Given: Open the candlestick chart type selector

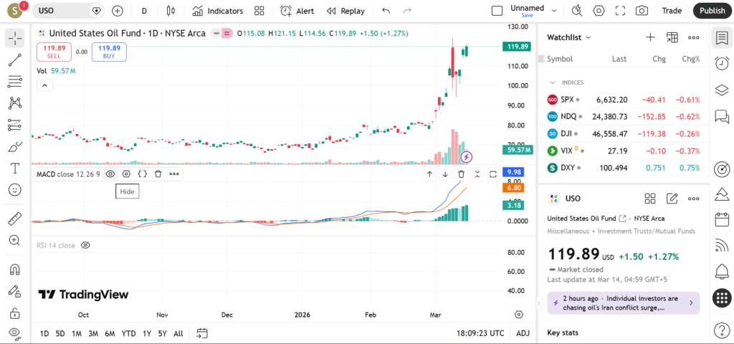Looking at the screenshot, I should coord(170,11).
